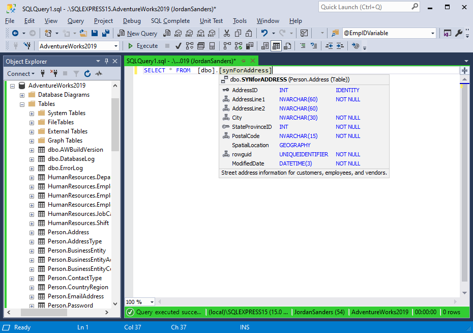Click the New Project icon
The width and height of the screenshot is (473, 333).
coord(48,33)
